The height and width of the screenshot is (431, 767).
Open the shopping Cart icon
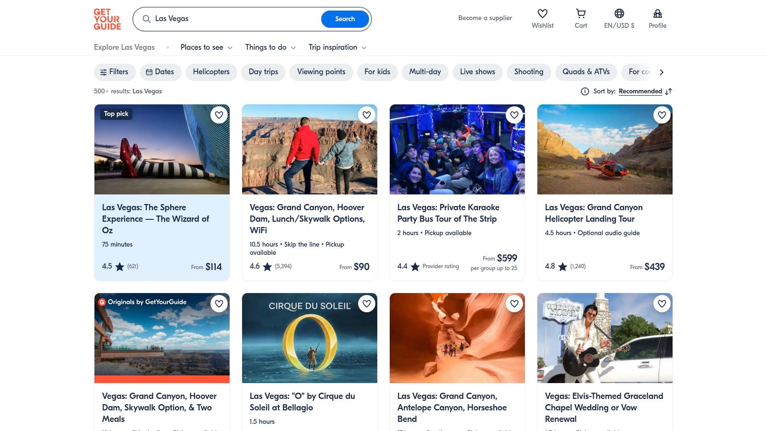click(581, 14)
